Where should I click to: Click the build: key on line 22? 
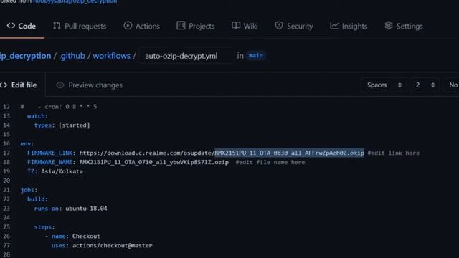[37, 199]
